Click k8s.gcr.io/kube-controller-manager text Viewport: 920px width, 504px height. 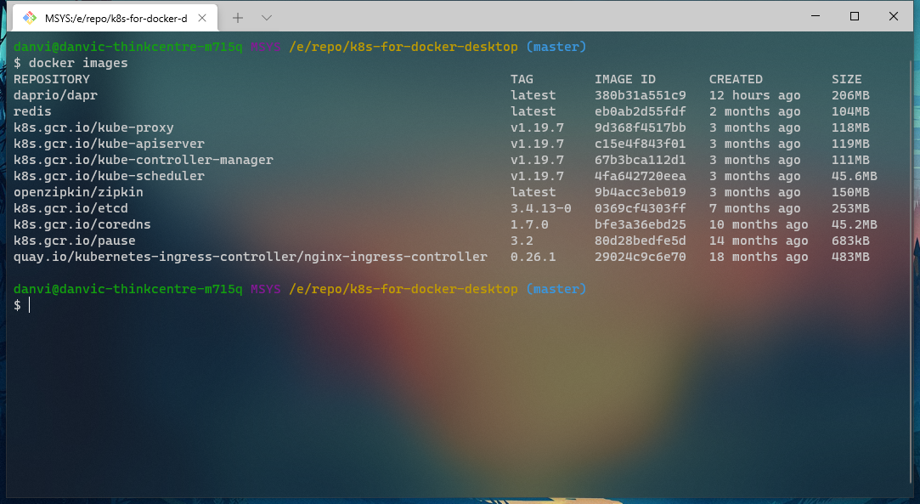(x=144, y=160)
